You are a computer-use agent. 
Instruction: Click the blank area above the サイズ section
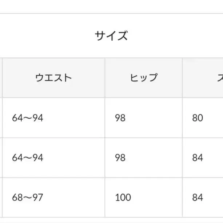(111, 6)
